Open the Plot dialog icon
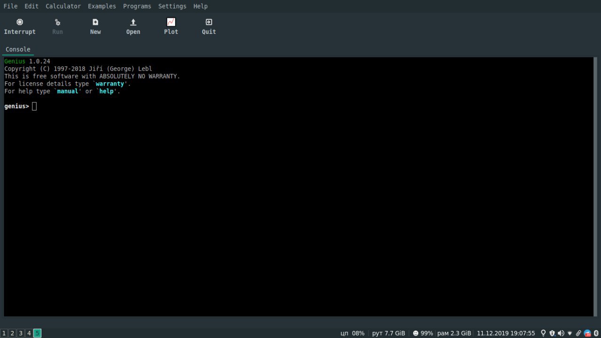This screenshot has height=338, width=601. pos(171,22)
